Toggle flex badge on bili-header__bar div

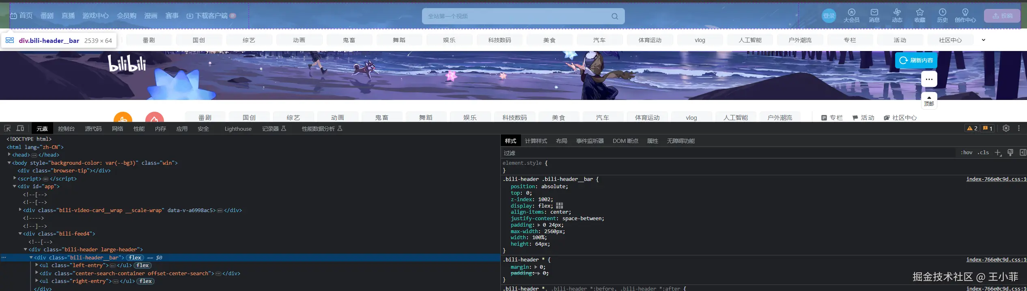coord(135,257)
